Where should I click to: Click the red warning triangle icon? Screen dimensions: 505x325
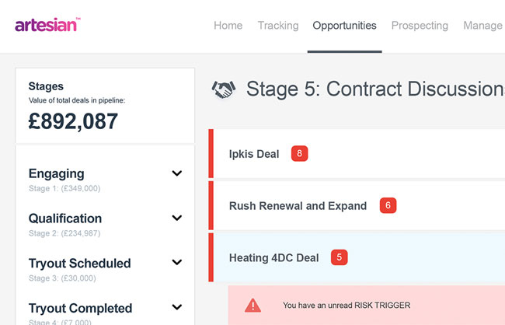[x=252, y=306]
